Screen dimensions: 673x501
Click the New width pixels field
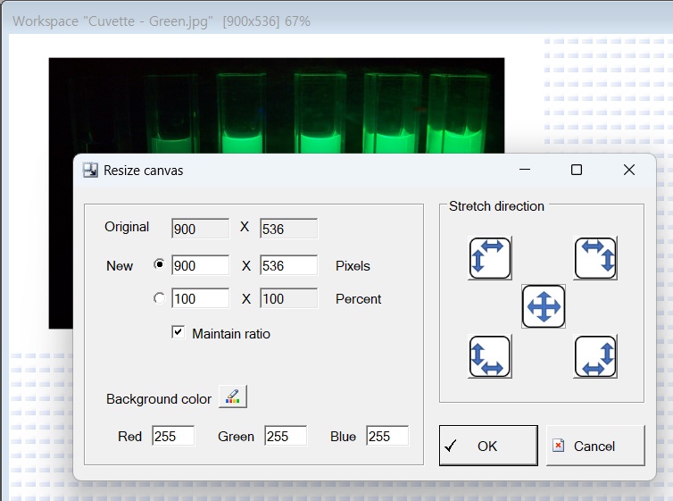coord(200,265)
